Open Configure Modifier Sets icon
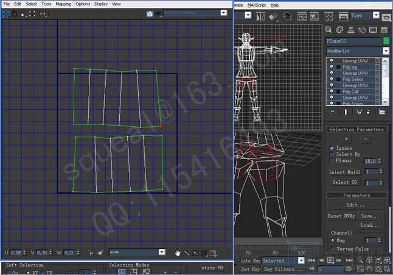Viewport: 393px width, 275px height. [382, 112]
